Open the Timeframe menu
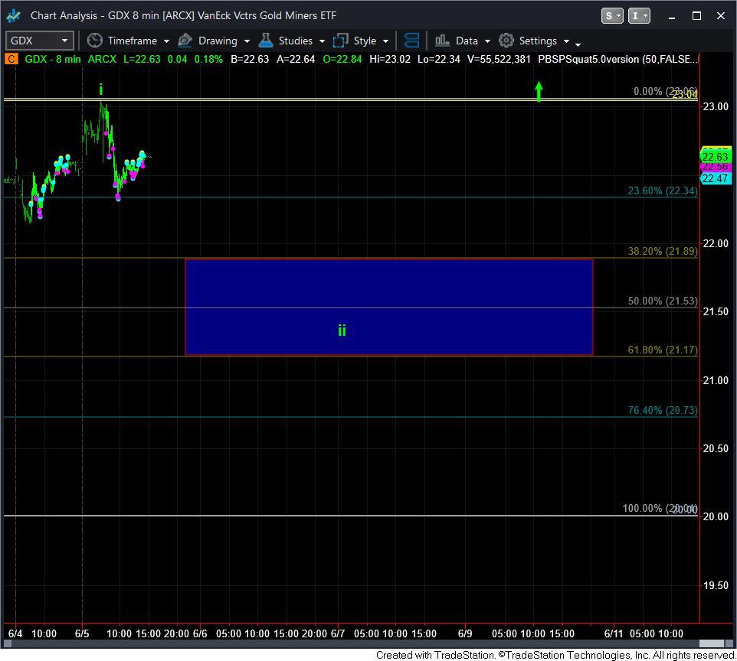The image size is (737, 661). pos(133,41)
